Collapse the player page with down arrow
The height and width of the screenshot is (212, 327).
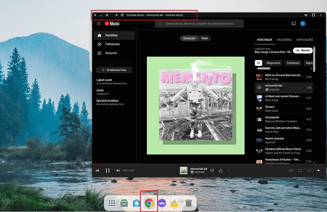(318, 170)
